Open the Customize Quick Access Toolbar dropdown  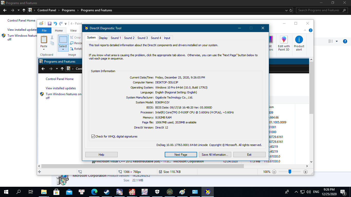click(x=66, y=24)
